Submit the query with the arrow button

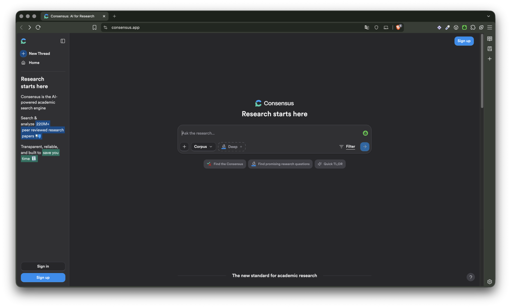pos(365,147)
